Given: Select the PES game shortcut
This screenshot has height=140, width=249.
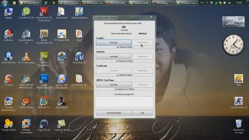Looking at the screenshot, I should [238, 80].
